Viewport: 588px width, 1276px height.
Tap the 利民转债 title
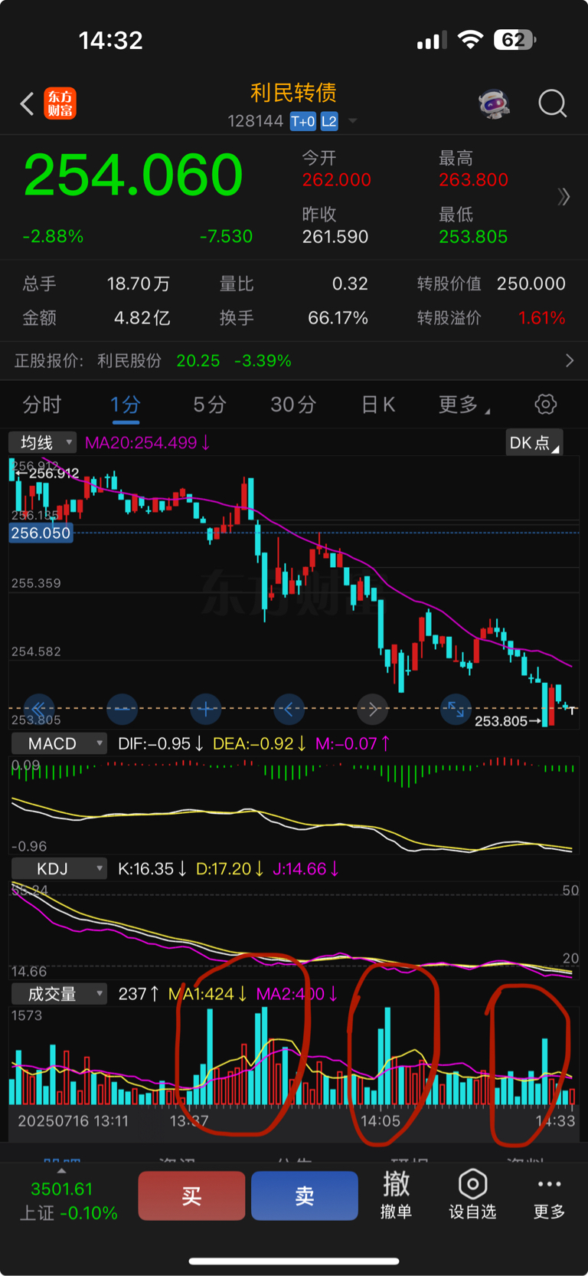point(294,93)
